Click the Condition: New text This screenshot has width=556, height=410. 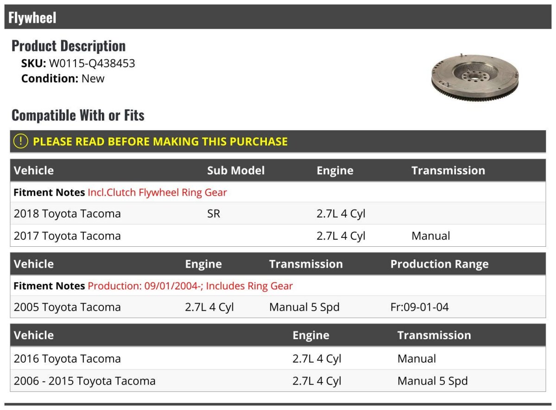pos(63,78)
